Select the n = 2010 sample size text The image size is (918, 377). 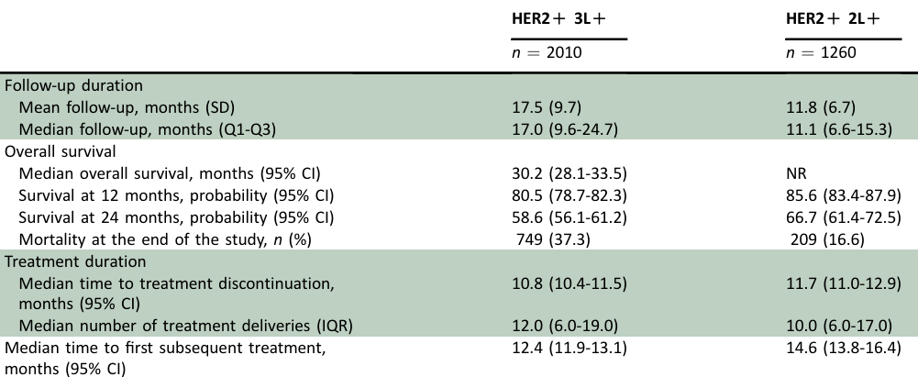(x=547, y=53)
